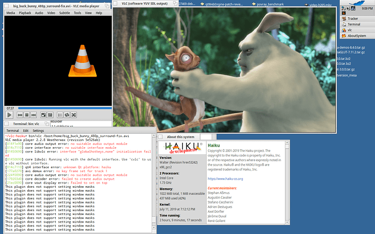The height and width of the screenshot is (234, 375).
Task: Select saGLUT-7.11.2.tar.gz file on desktop
Action: pyautogui.click(x=351, y=52)
